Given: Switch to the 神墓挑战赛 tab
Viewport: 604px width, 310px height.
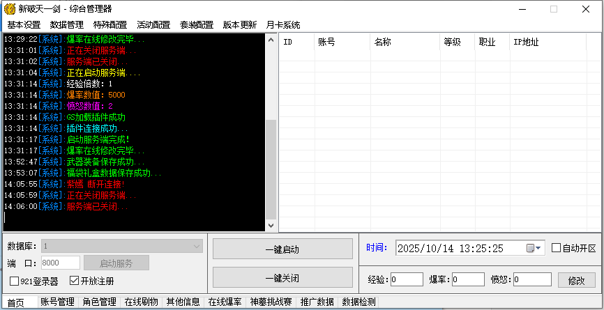Looking at the screenshot, I should point(271,302).
